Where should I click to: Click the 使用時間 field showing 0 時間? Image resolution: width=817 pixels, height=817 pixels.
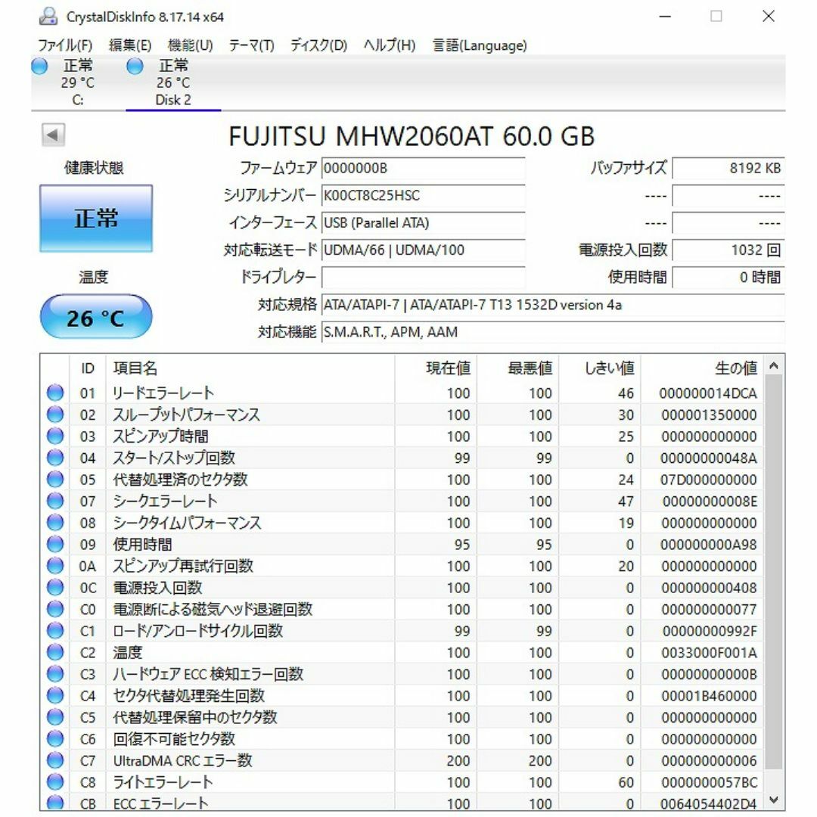click(x=728, y=277)
